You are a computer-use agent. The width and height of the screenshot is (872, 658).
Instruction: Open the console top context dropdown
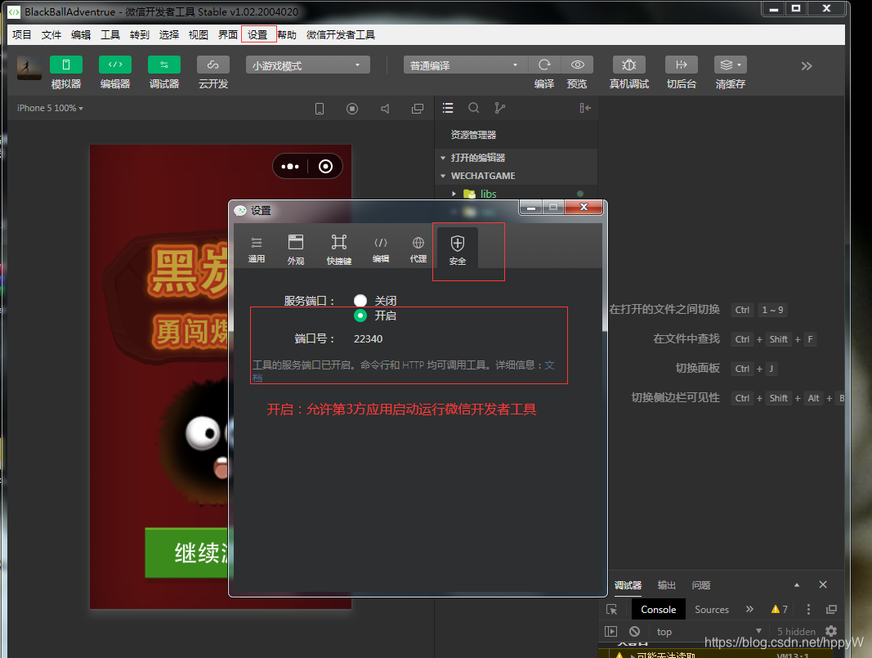point(709,631)
